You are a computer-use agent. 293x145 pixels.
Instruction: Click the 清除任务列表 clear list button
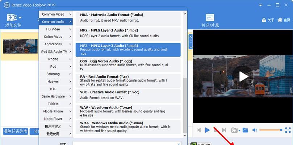coord(15,131)
